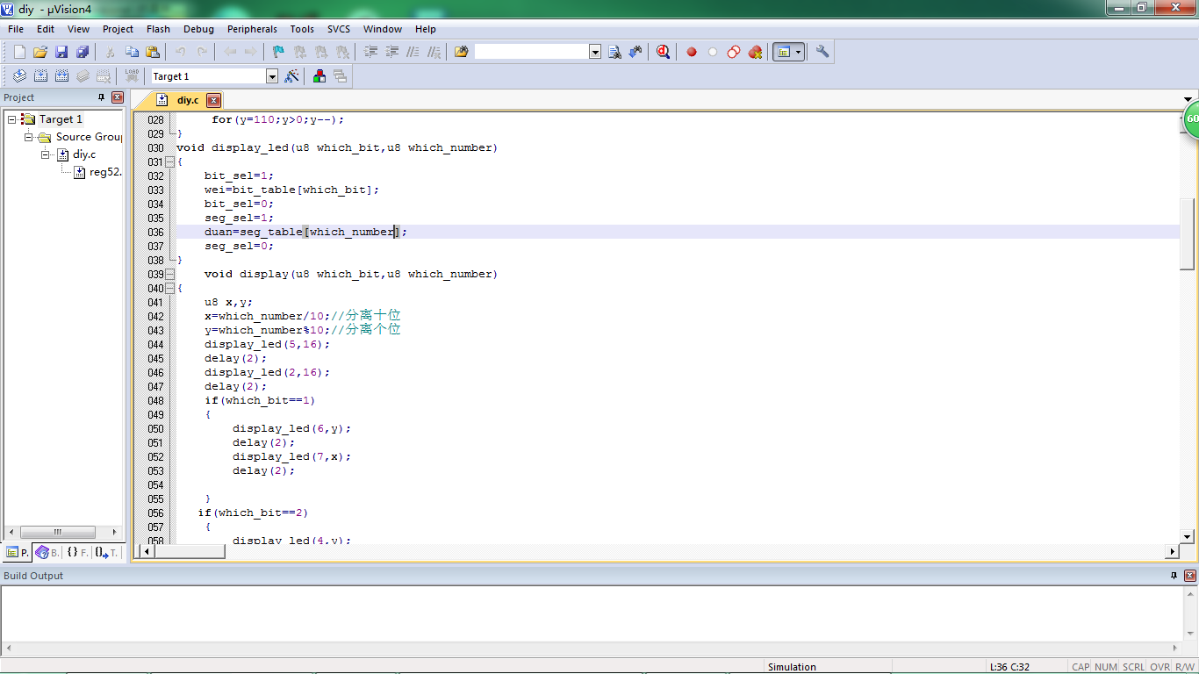Kill all breakpoints with the red X icon
This screenshot has width=1199, height=674.
coord(755,52)
